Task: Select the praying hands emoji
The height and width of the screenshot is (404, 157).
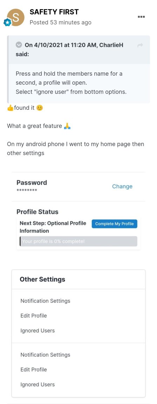Action: point(67,126)
